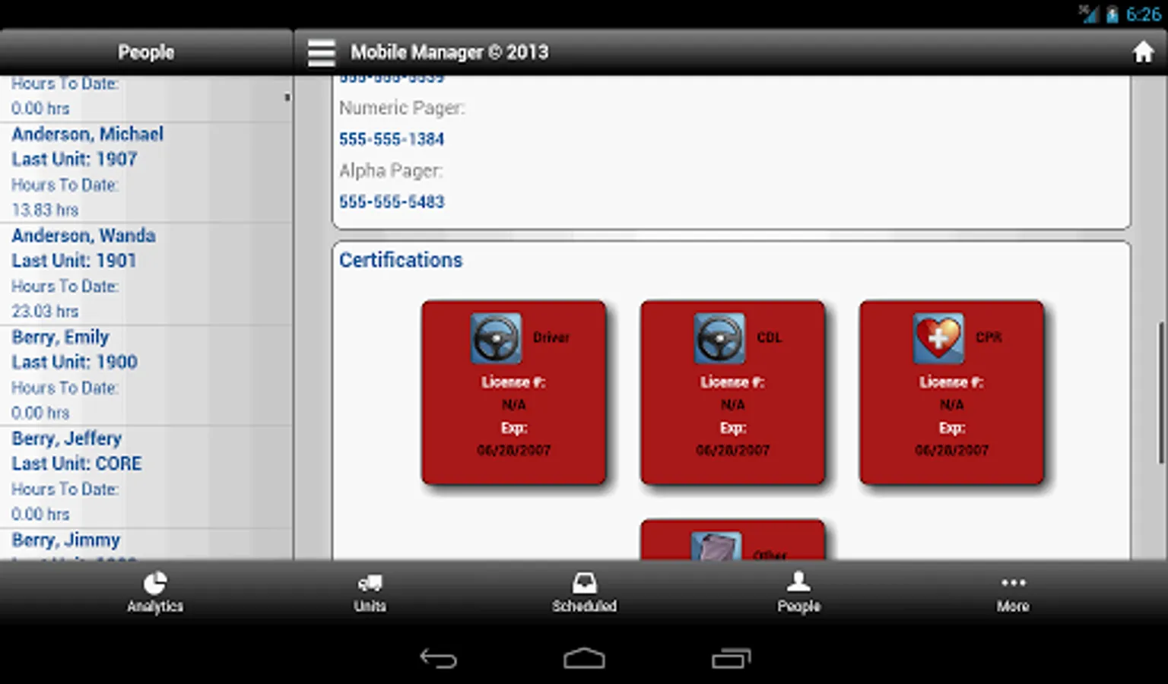Select Berry, Jeffery in people list
The width and height of the screenshot is (1168, 684).
point(66,439)
